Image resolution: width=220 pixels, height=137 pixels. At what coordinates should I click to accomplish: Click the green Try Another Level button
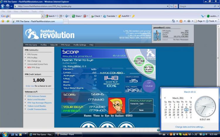[x=139, y=61]
